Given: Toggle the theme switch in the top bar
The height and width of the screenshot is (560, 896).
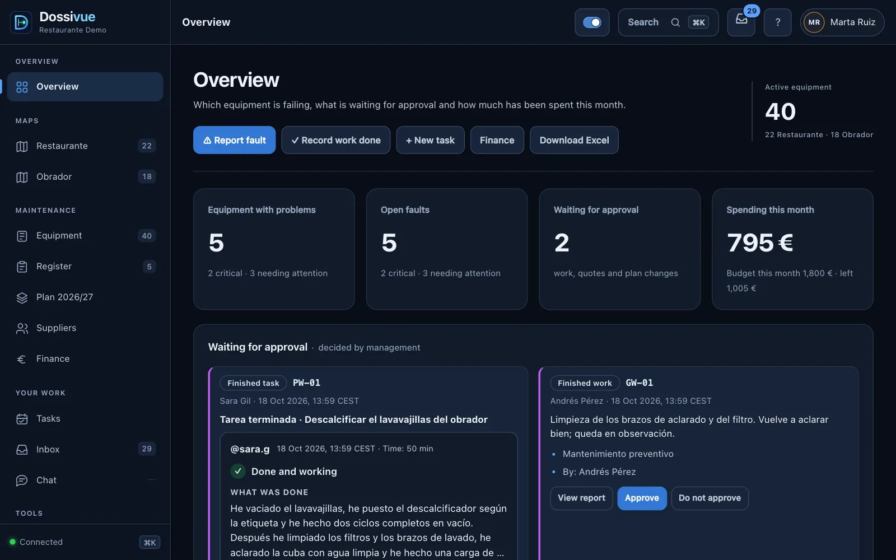Looking at the screenshot, I should [592, 22].
